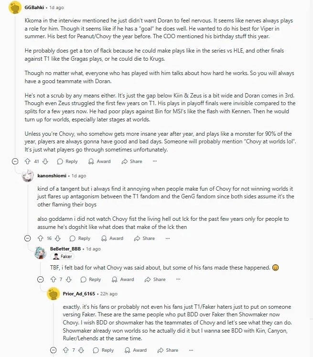Image resolution: width=313 pixels, height=357 pixels.
Task: Reply to kanonshiomi's comment
Action: click(x=80, y=238)
